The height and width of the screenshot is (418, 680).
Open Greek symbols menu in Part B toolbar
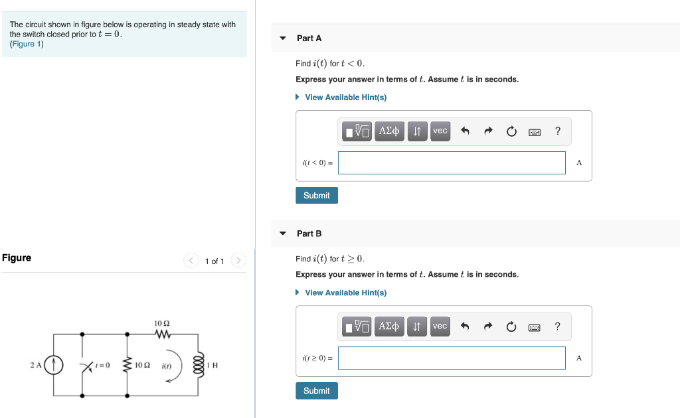(x=389, y=326)
